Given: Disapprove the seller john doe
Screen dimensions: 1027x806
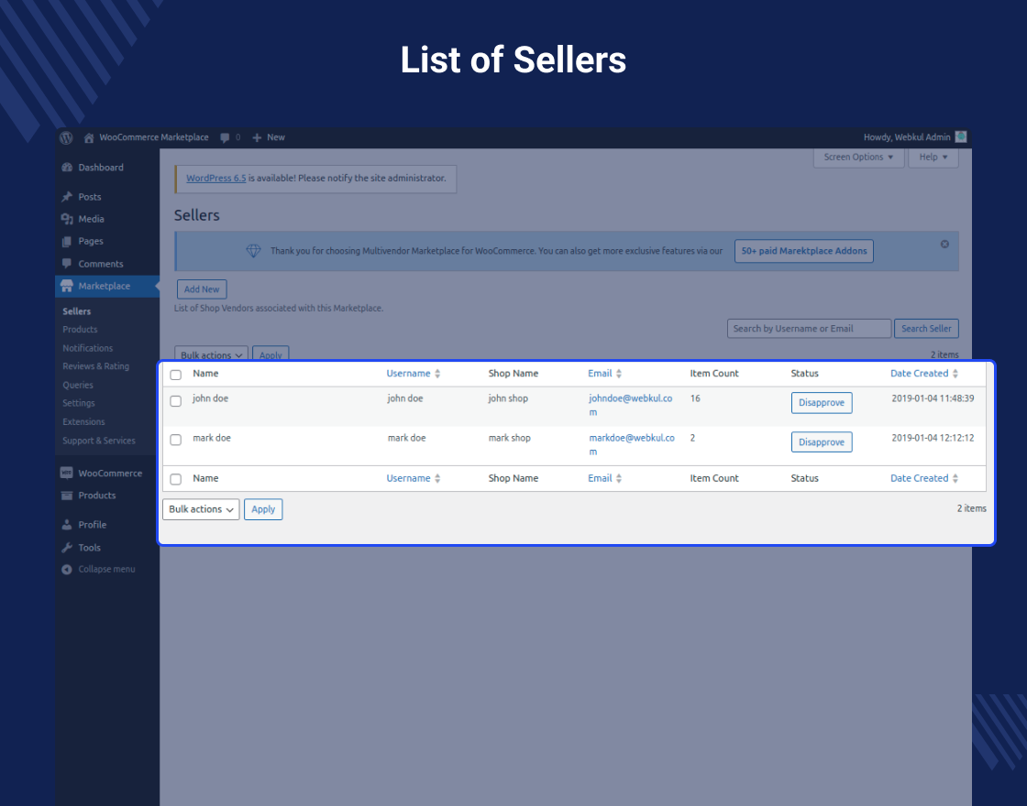Looking at the screenshot, I should (x=822, y=402).
